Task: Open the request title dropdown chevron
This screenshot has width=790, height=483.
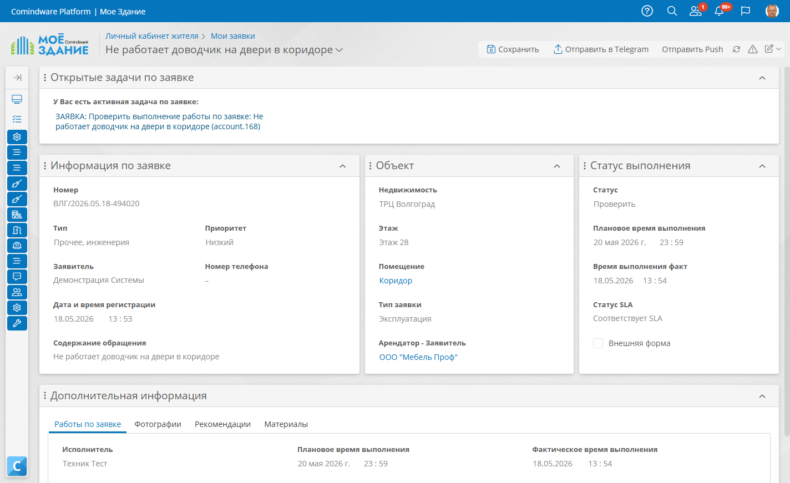Action: [x=339, y=50]
